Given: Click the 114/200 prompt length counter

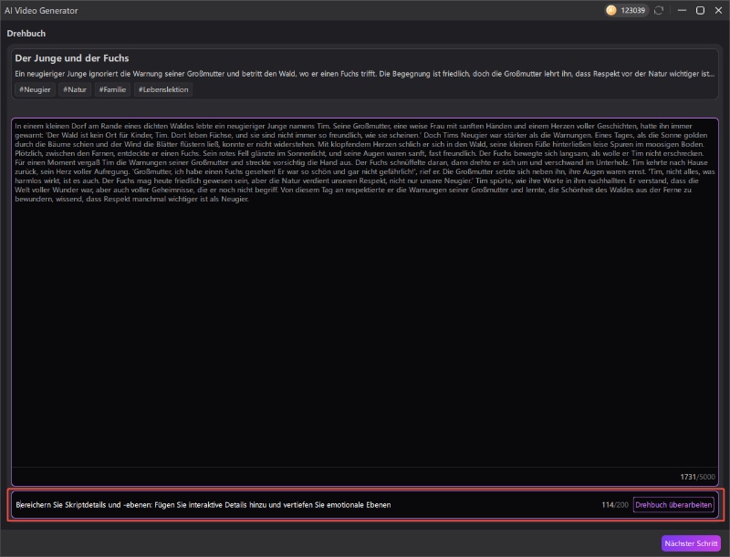Looking at the screenshot, I should 613,505.
